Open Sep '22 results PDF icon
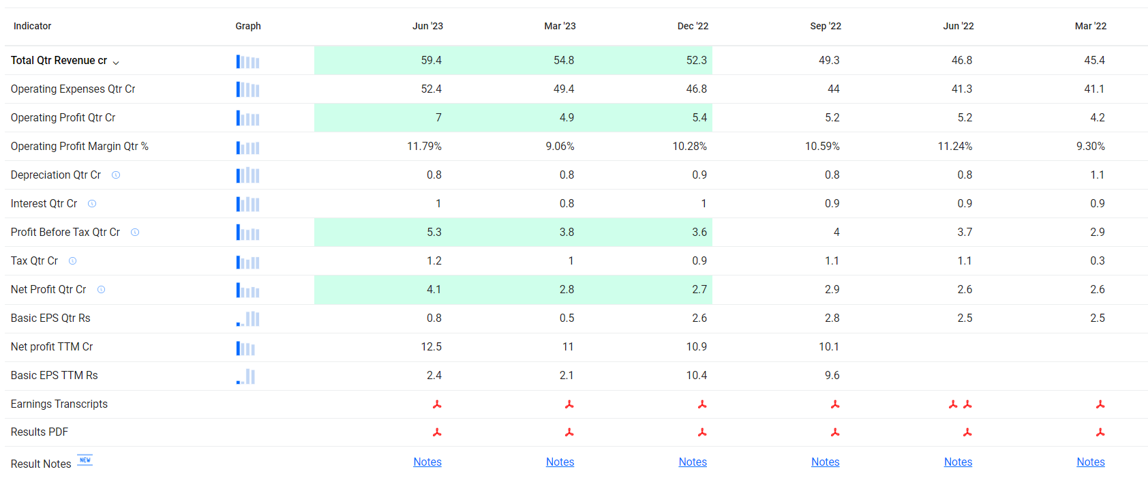1148x493 pixels. pos(835,432)
